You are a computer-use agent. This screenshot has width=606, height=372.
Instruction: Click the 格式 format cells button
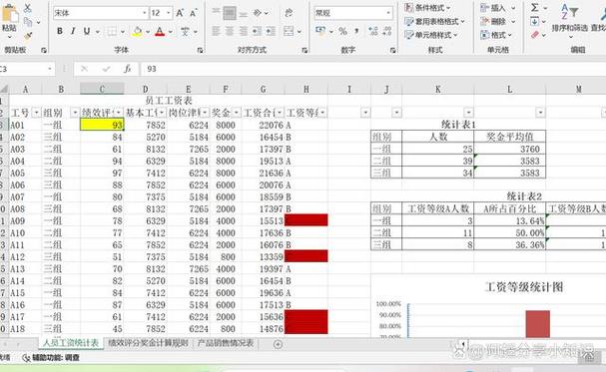tap(496, 35)
